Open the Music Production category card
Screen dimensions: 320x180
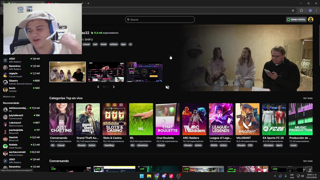tap(300, 119)
